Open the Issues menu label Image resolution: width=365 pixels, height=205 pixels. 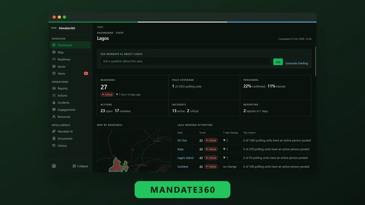pyautogui.click(x=61, y=66)
